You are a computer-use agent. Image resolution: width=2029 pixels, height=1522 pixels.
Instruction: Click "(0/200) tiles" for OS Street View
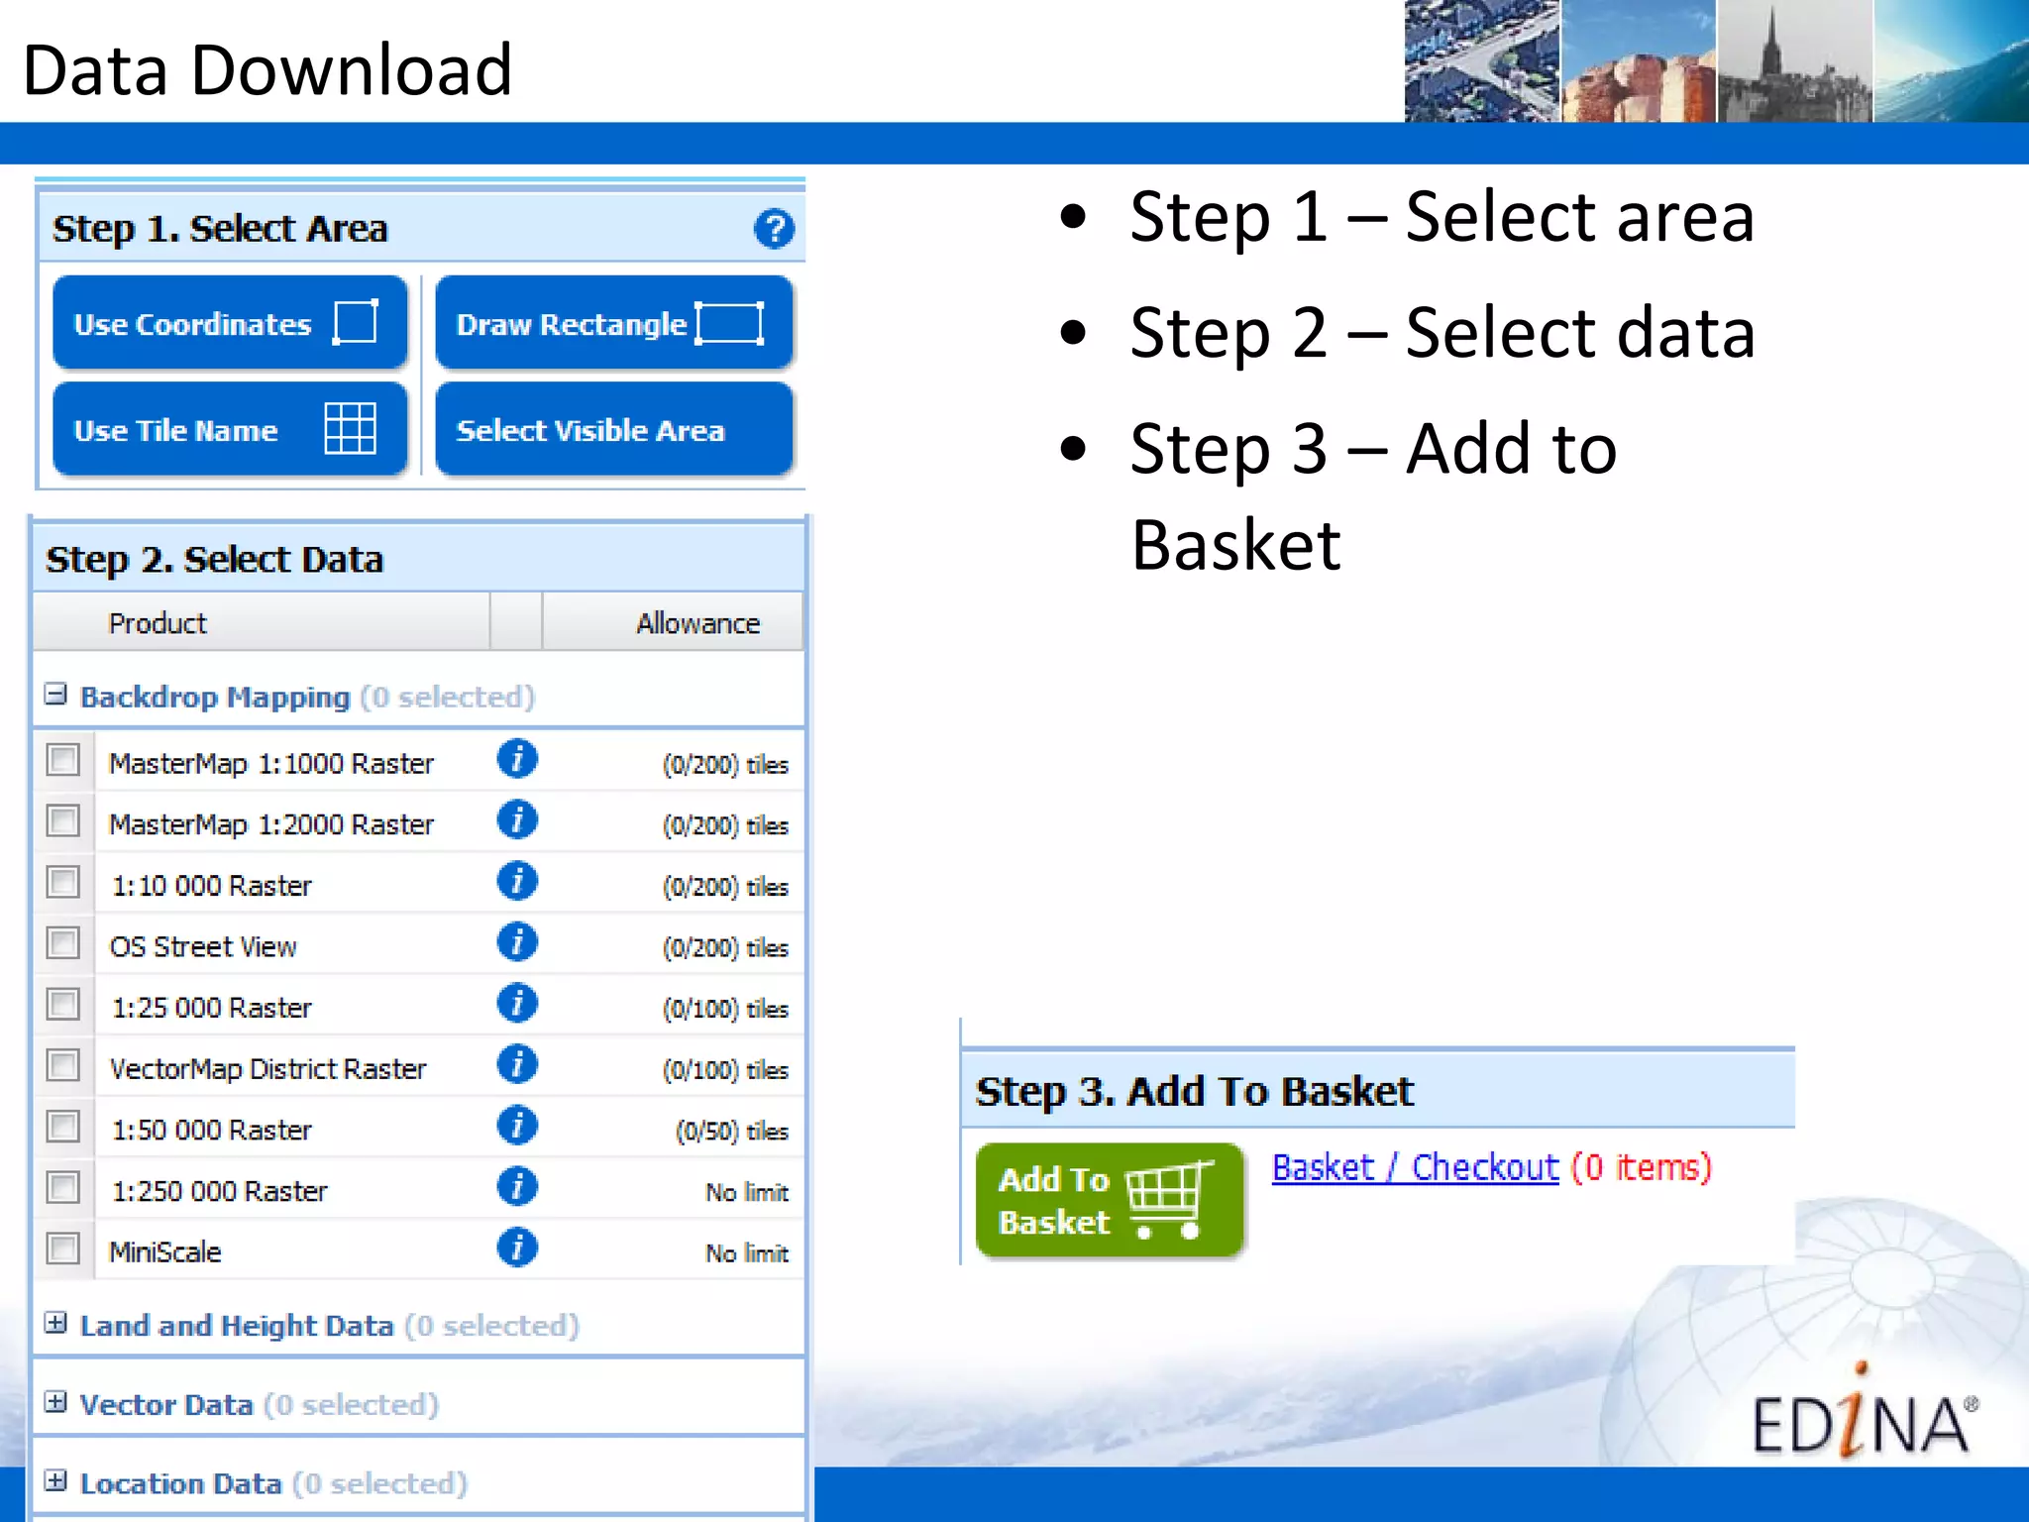click(x=725, y=947)
